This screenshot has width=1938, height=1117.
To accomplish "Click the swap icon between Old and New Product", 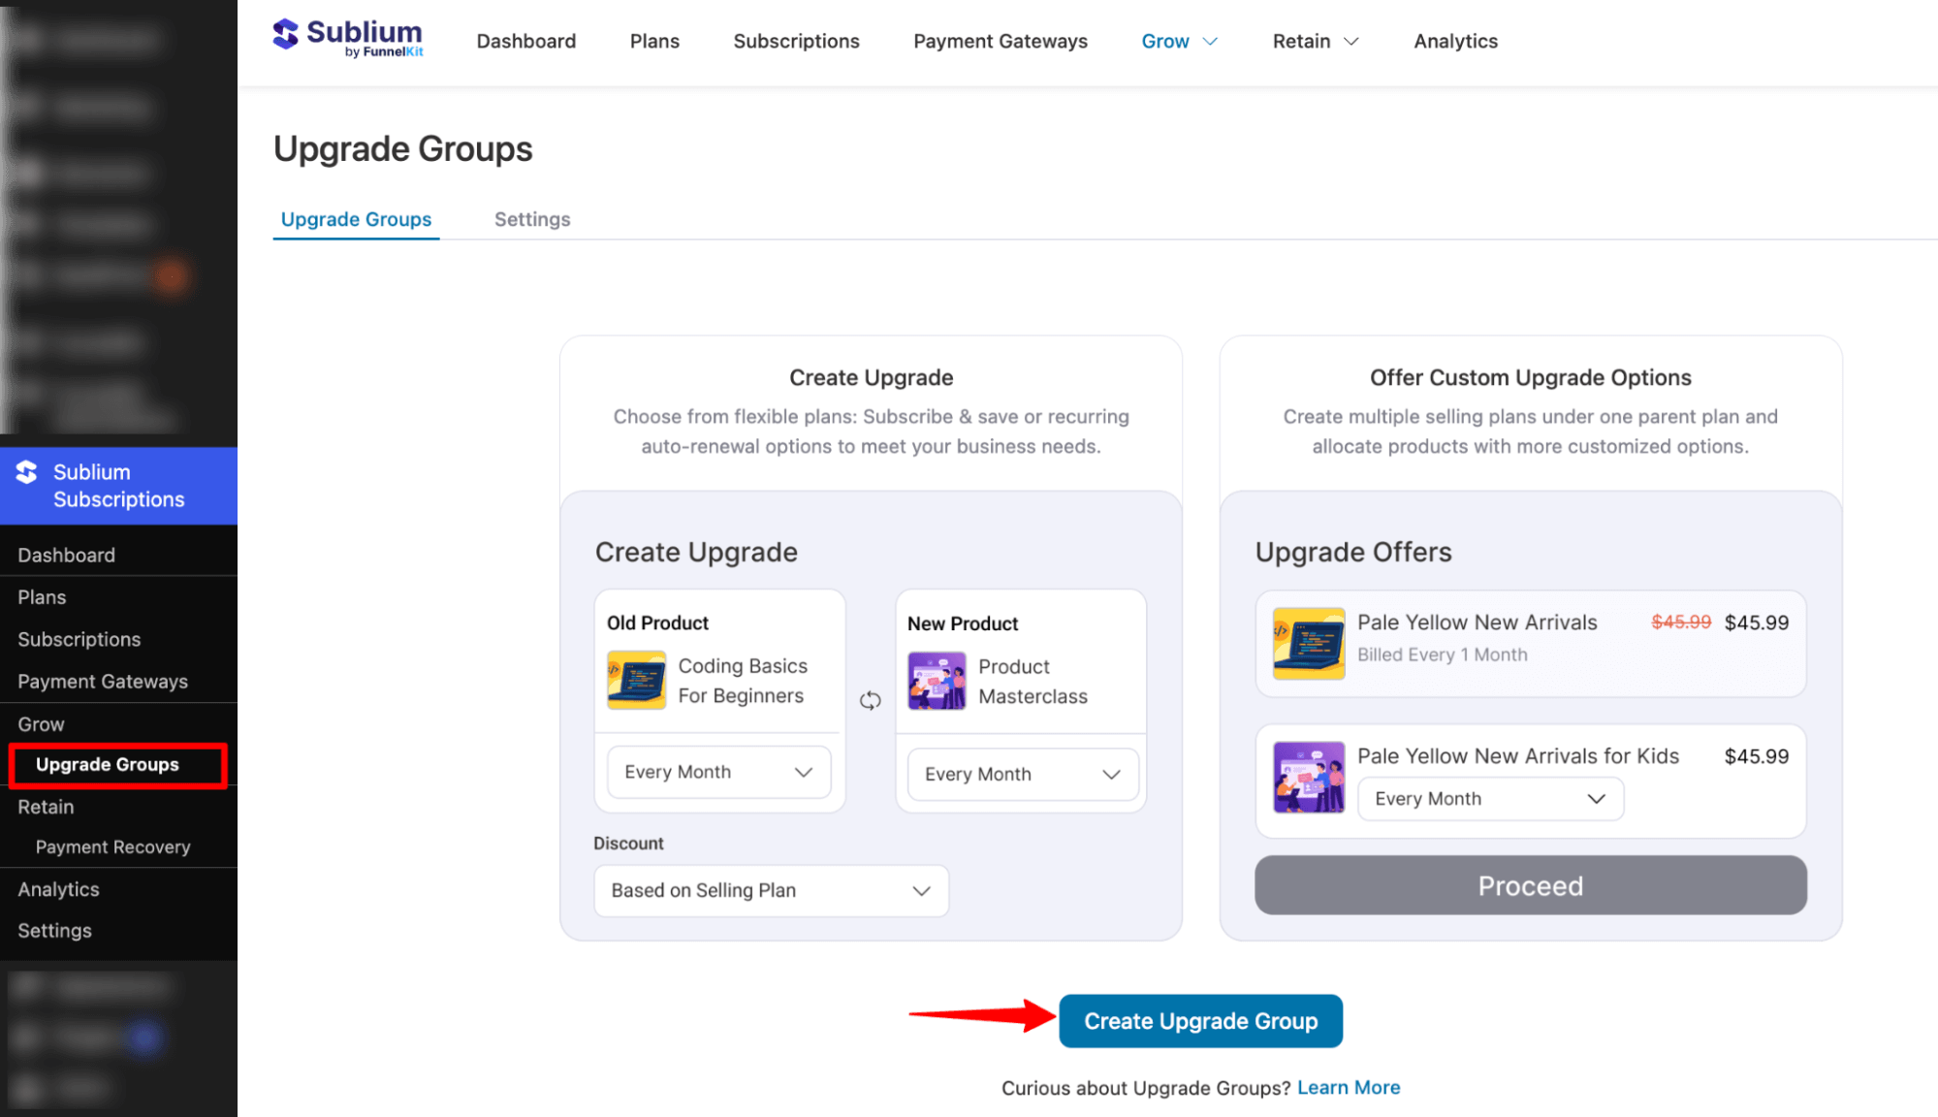I will (x=870, y=700).
